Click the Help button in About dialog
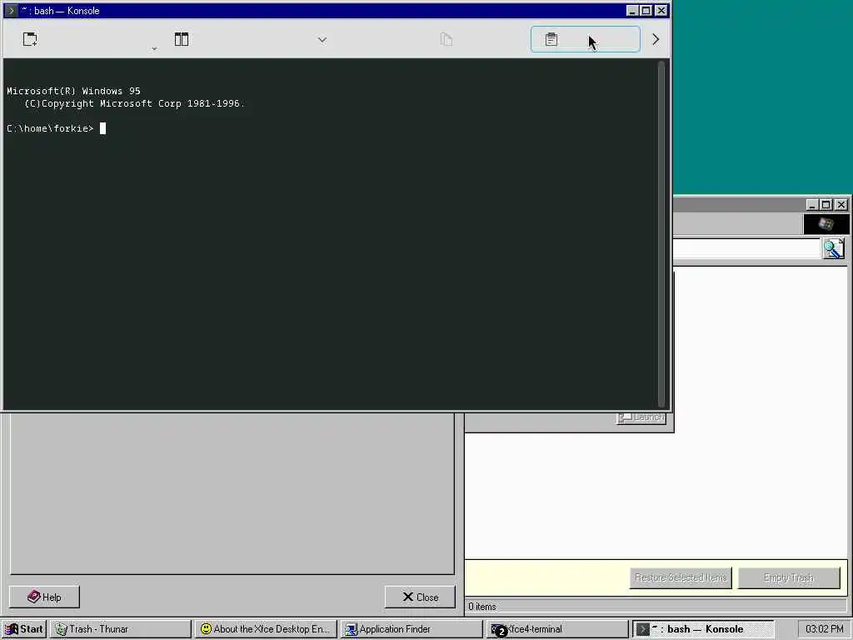Viewport: 853px width, 640px height. [44, 597]
